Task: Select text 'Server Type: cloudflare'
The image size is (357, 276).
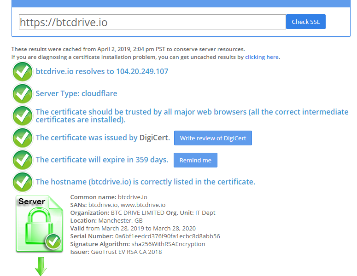Action: tap(76, 93)
